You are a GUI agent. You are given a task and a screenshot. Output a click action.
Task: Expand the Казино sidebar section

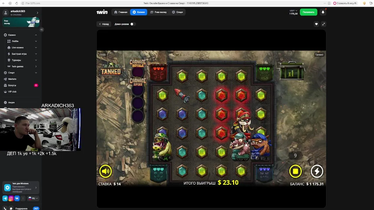coord(36,35)
